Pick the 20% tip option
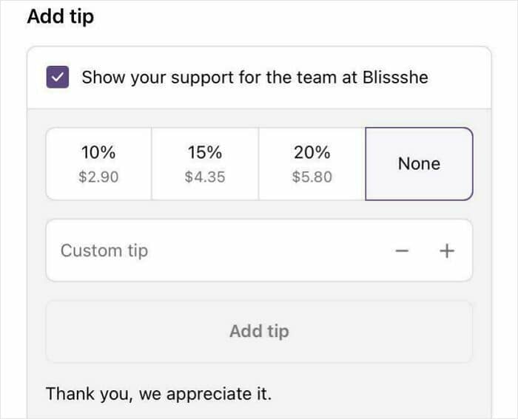 tap(312, 163)
